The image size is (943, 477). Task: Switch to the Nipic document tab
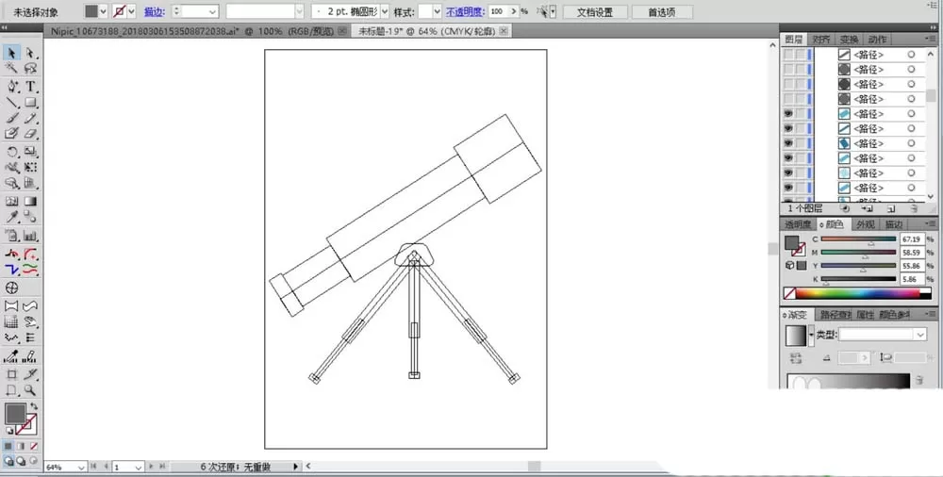coord(194,31)
